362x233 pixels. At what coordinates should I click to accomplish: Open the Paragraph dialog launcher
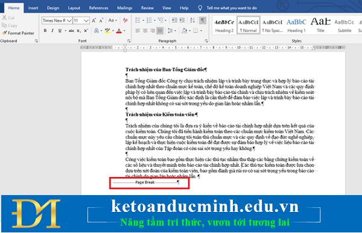[x=206, y=41]
